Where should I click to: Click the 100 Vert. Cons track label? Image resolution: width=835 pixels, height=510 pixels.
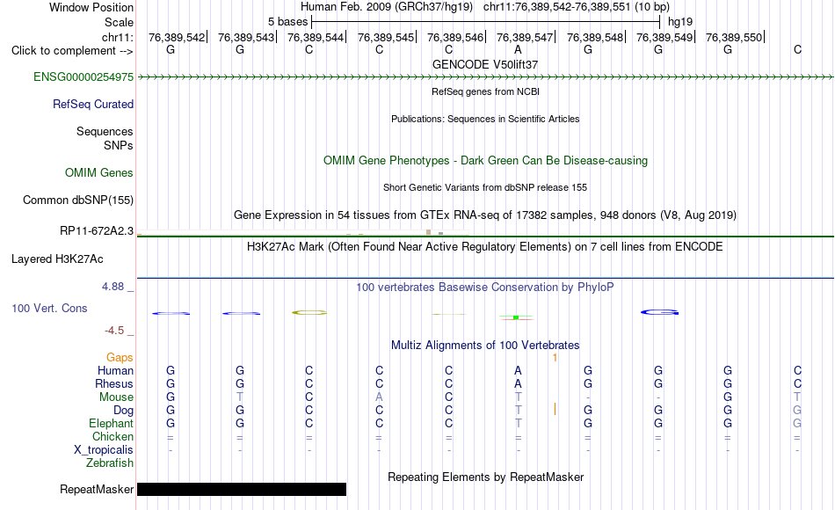[49, 308]
